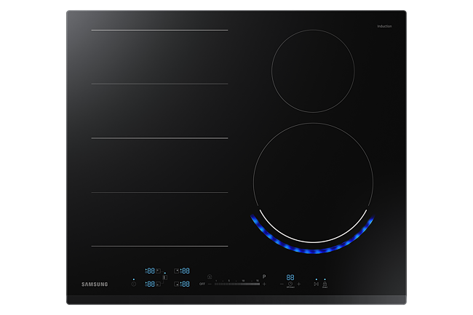Tap the timer 88 display
The height and width of the screenshot is (315, 473).
point(290,276)
